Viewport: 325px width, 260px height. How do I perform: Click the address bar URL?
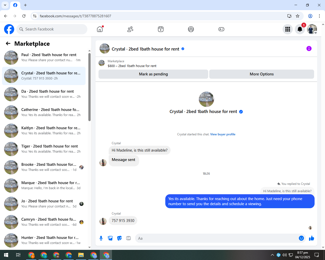[x=75, y=16]
